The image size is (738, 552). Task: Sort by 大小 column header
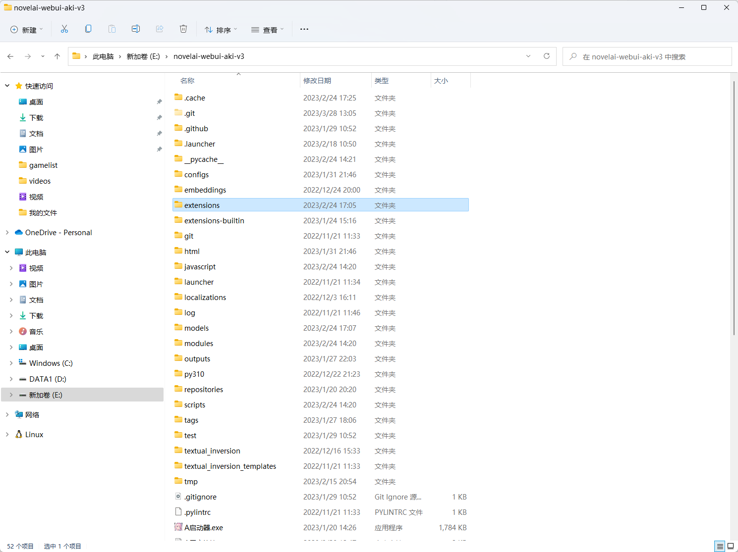(x=441, y=81)
